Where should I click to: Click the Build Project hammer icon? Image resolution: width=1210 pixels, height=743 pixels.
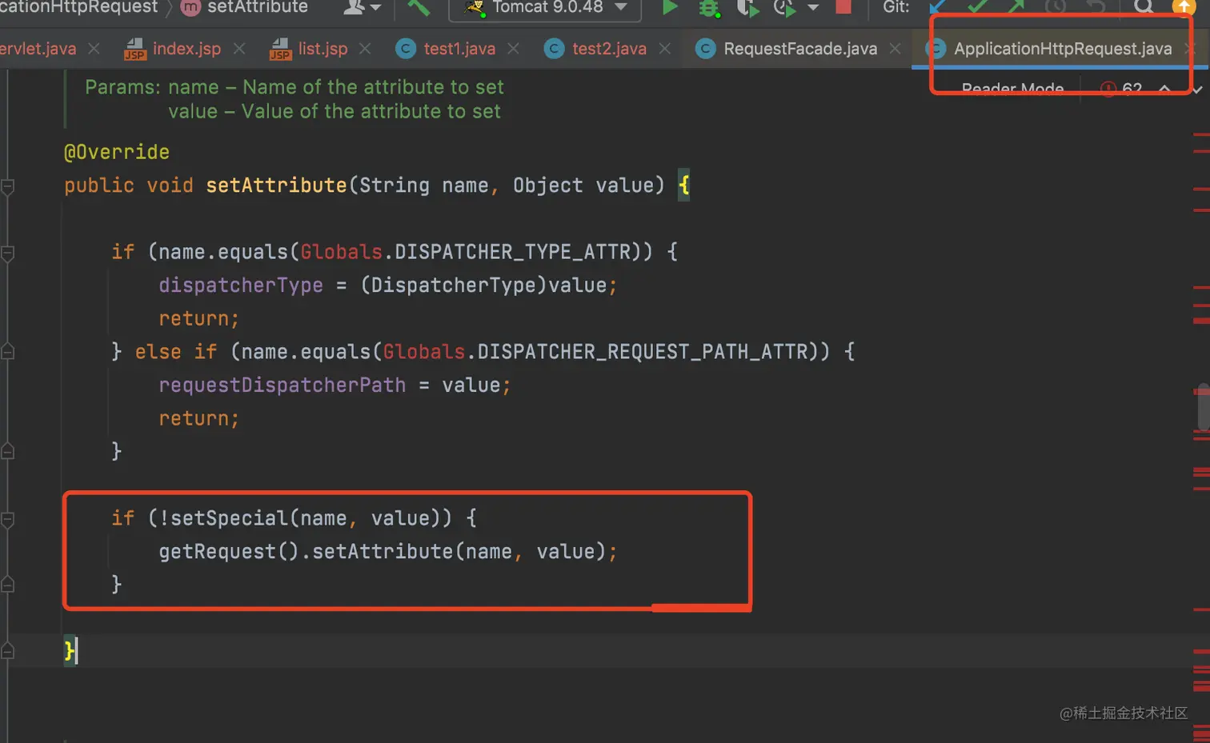click(x=419, y=7)
